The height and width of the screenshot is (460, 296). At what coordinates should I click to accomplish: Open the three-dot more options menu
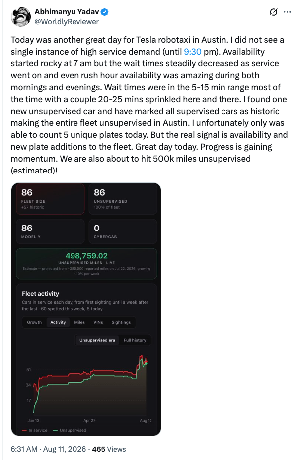(x=287, y=12)
